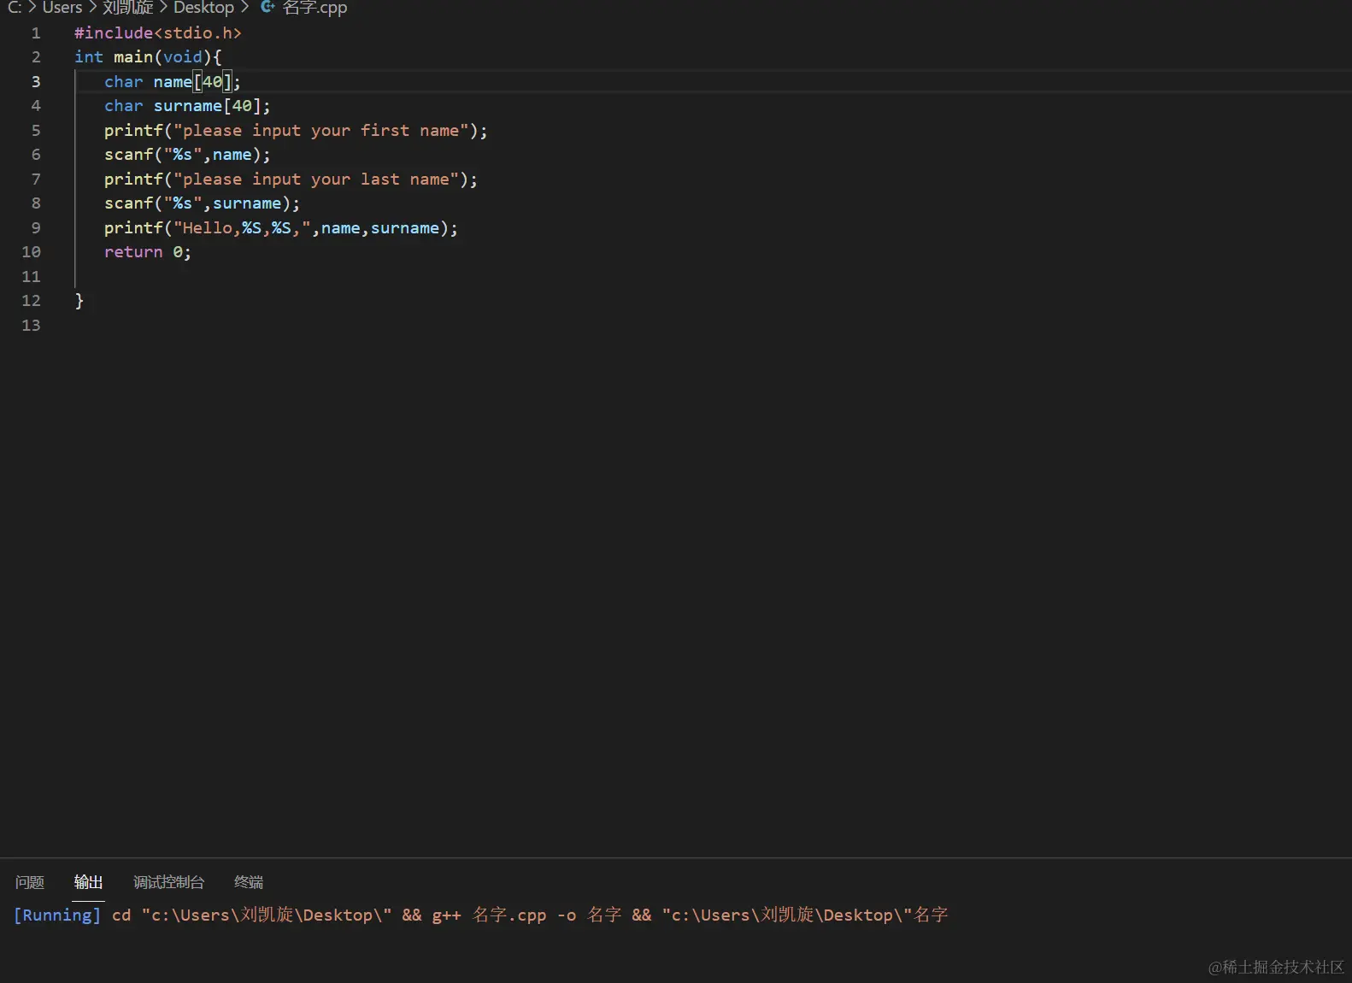
Task: Click the 'scanf("%s",surname);' line
Action: (x=203, y=203)
